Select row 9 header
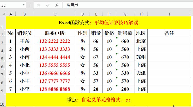193x107 pixels. 3,89
